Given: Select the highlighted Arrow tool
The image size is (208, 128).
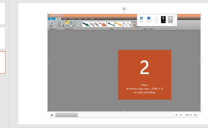Looking at the screenshot, I should coord(67,22).
